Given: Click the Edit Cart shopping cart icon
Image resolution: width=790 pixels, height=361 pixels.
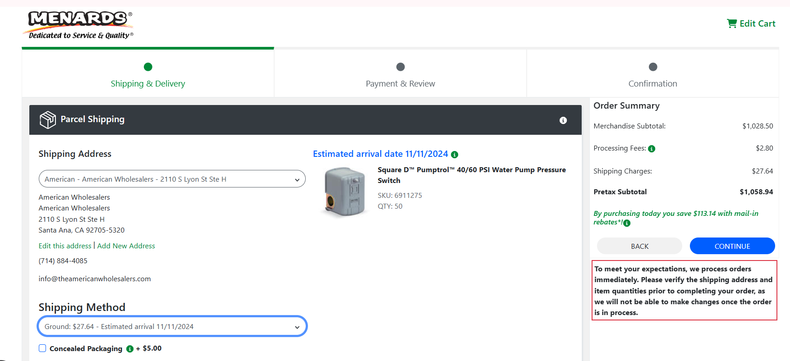Looking at the screenshot, I should pos(732,23).
